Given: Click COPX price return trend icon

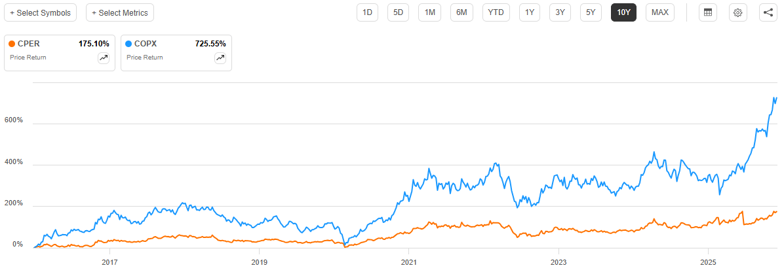Looking at the screenshot, I should [220, 58].
